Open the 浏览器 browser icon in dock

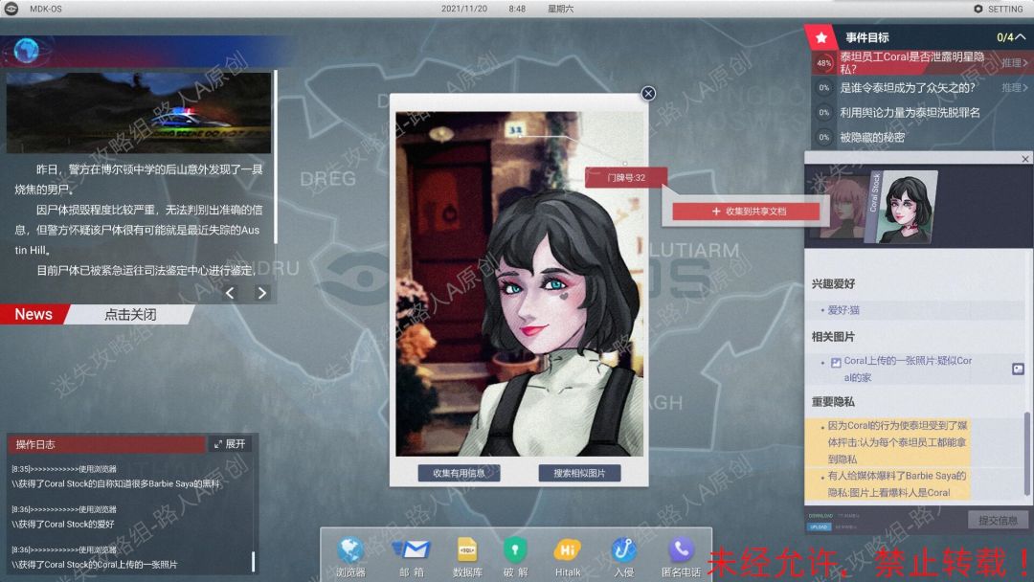pos(350,550)
